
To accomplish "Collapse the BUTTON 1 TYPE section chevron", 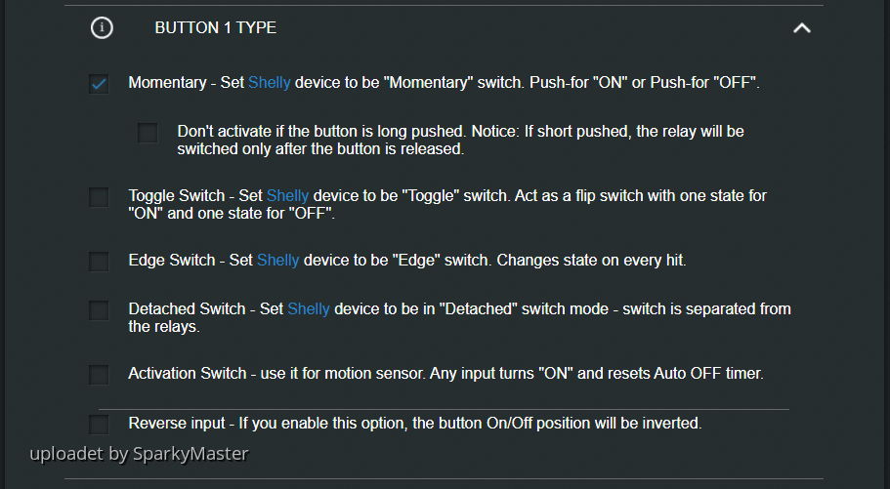I will [x=801, y=28].
